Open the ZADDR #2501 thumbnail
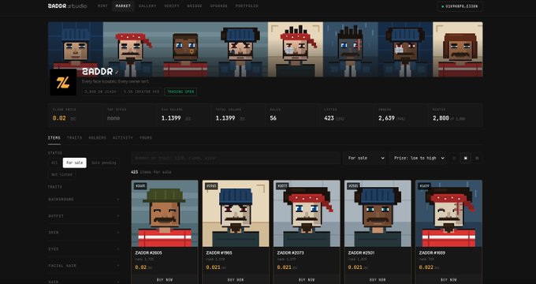The width and height of the screenshot is (536, 284). [x=378, y=214]
